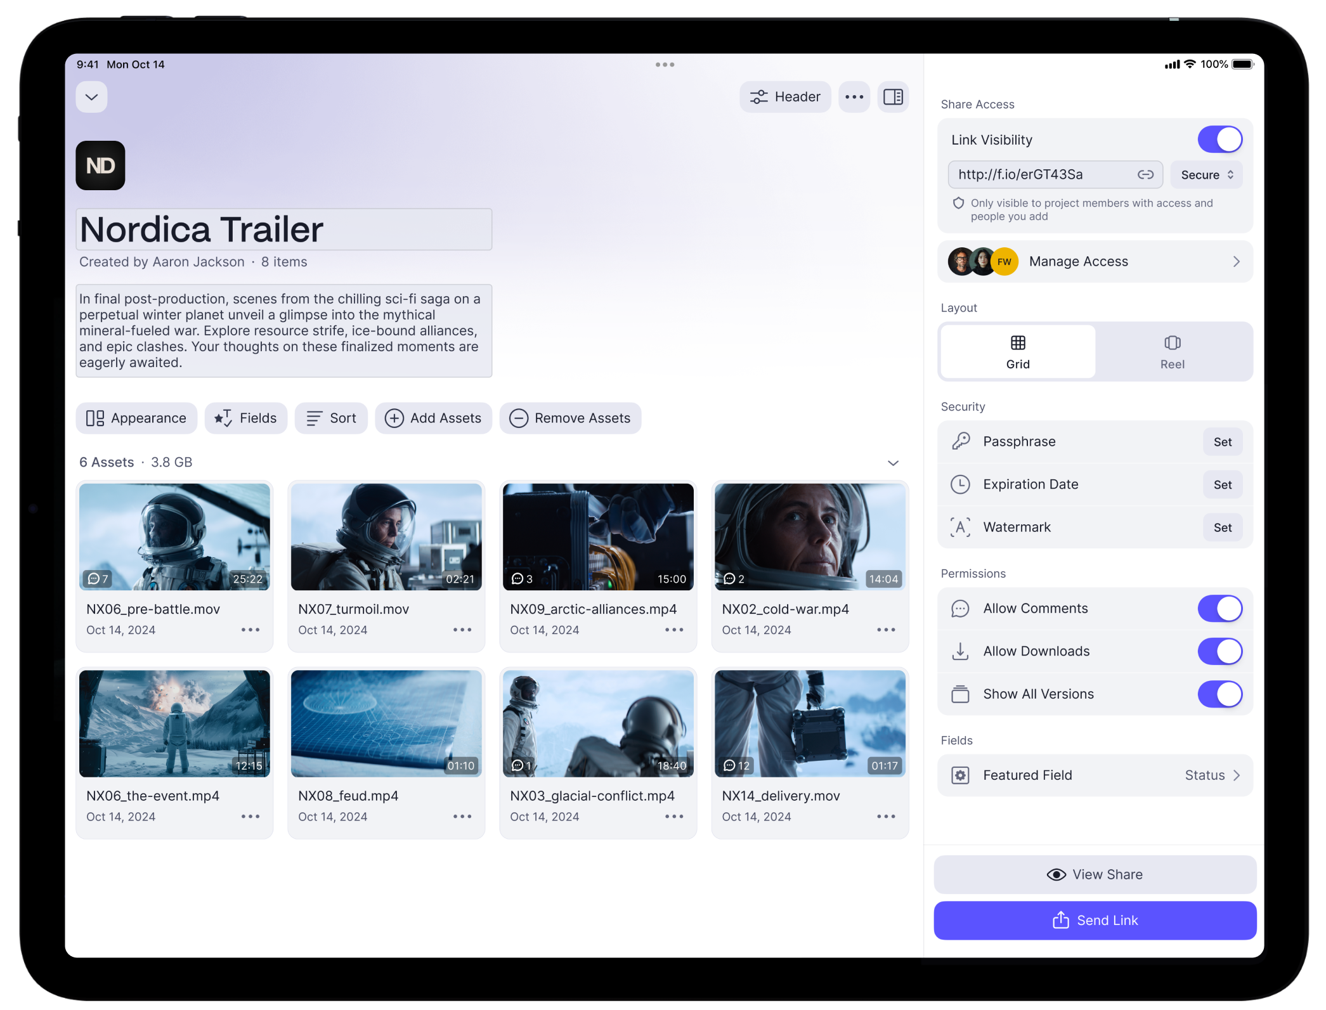Open more options for NX14_delivery.mov
This screenshot has width=1326, height=1010.
[885, 817]
